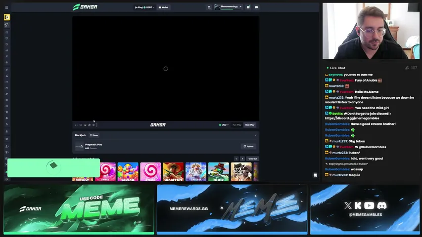Viewport: 422px width, 237px height.
Task: Click the spade cards icon in sidebar
Action: coord(7,118)
